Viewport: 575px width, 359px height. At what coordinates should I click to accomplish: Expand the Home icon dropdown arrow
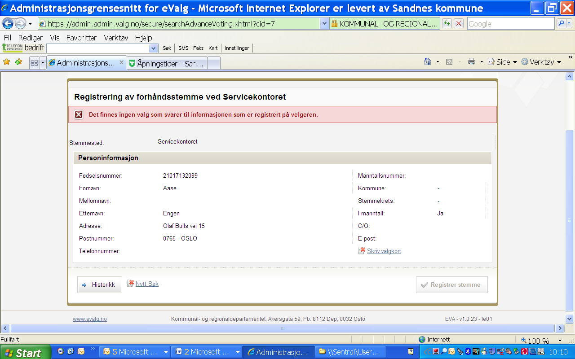tap(438, 62)
